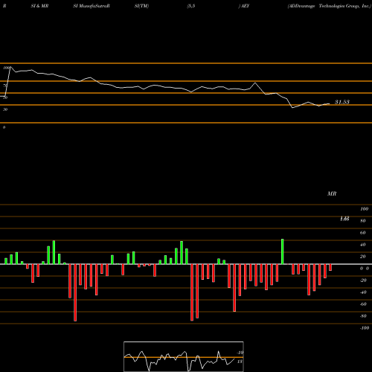Click the 50 level label on RSI axis
This screenshot has width=372, height=372.
(x=5, y=97)
